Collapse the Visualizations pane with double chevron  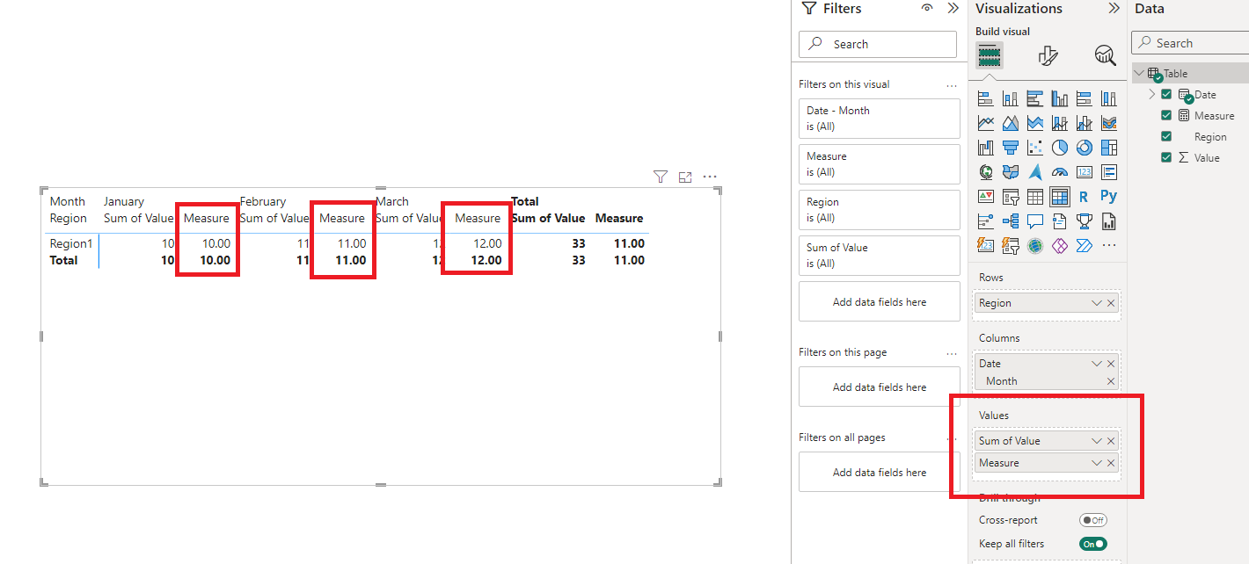[1114, 8]
